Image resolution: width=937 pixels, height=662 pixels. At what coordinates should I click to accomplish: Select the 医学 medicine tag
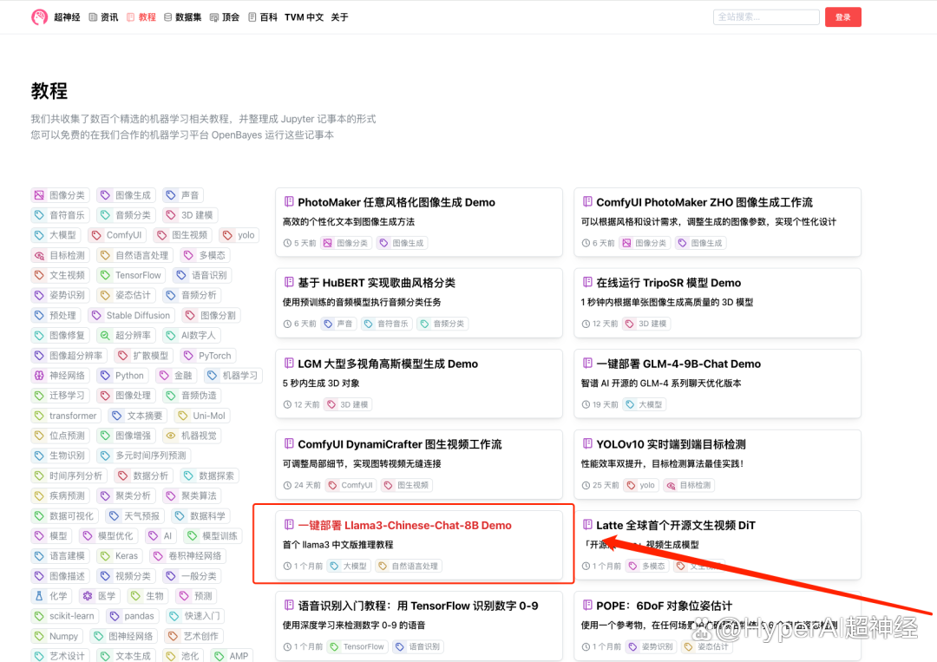coord(100,596)
